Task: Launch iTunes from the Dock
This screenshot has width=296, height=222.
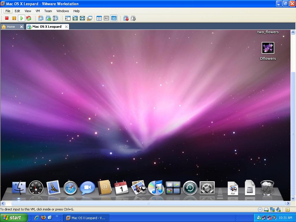Action: [x=156, y=188]
